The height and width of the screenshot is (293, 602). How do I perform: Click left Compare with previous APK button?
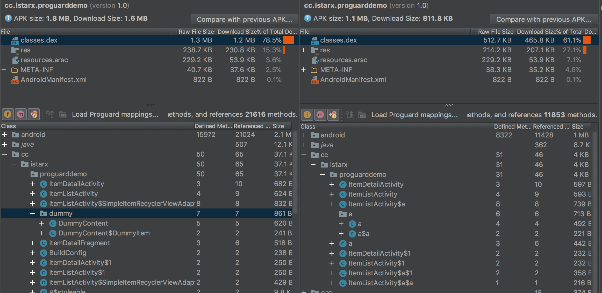tap(244, 19)
